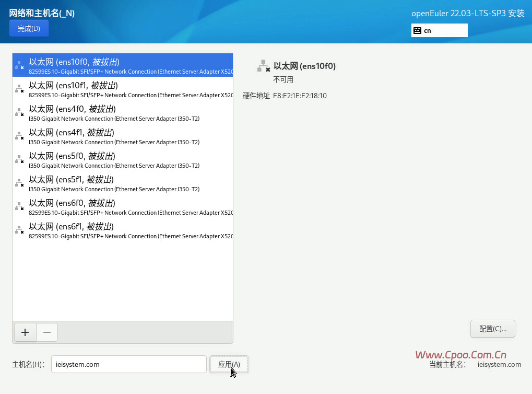532x394 pixels.
Task: Select 以太网 (ens5f0, 被拔出) entry
Action: click(x=123, y=159)
